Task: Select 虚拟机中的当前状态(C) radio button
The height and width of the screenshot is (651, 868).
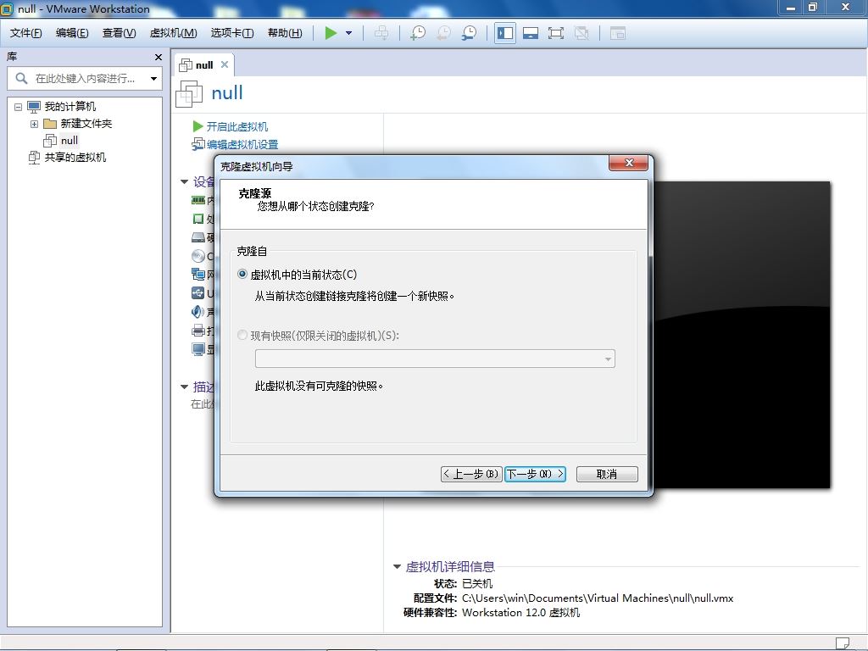Action: point(242,274)
